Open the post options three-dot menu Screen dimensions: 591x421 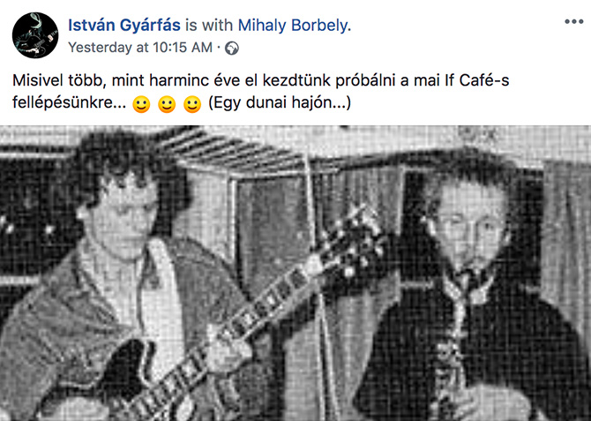click(573, 22)
